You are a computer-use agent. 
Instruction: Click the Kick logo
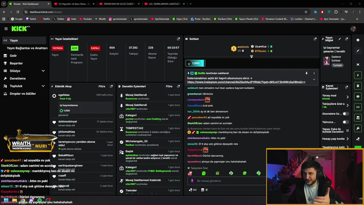click(20, 28)
